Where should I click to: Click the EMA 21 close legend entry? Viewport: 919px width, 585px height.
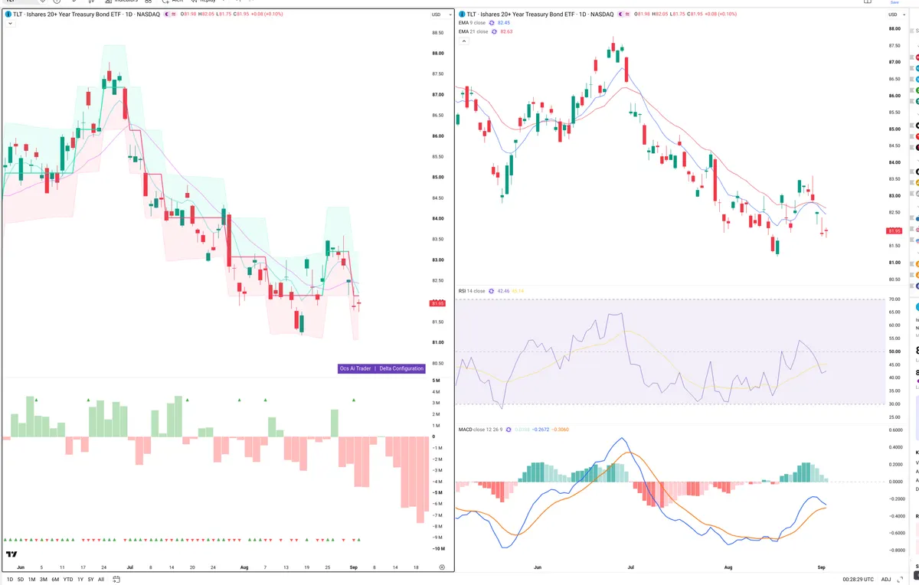point(473,31)
